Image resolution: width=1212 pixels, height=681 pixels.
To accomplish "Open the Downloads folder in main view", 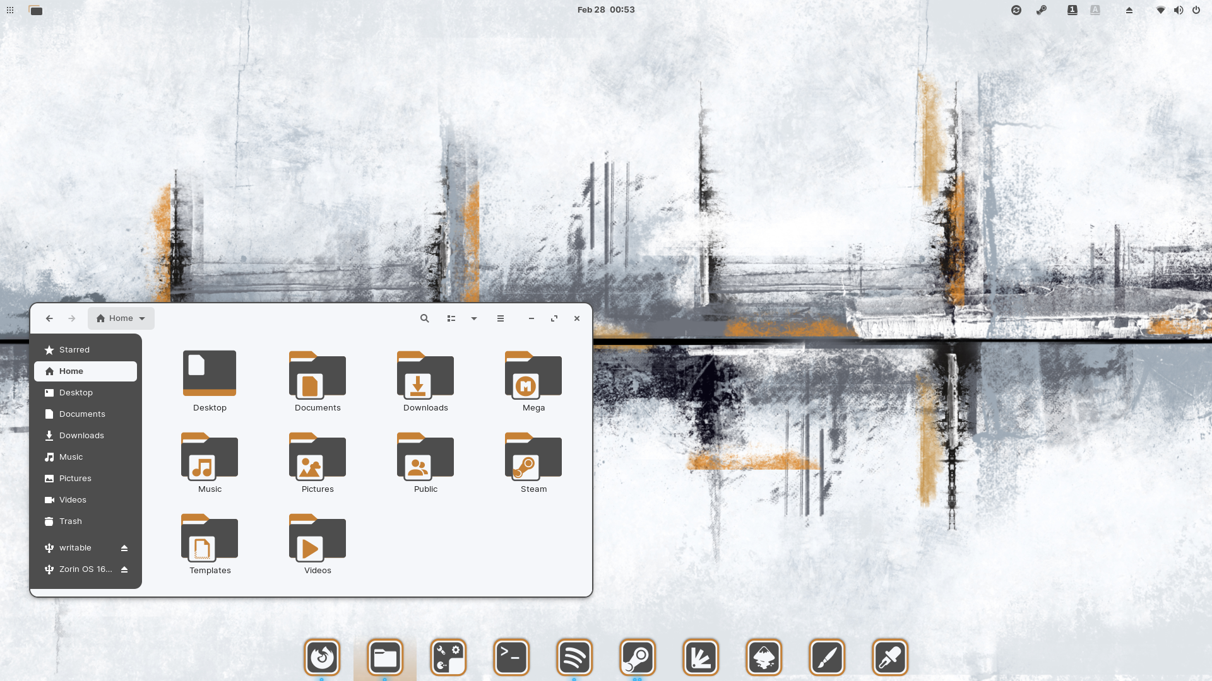I will pyautogui.click(x=425, y=375).
